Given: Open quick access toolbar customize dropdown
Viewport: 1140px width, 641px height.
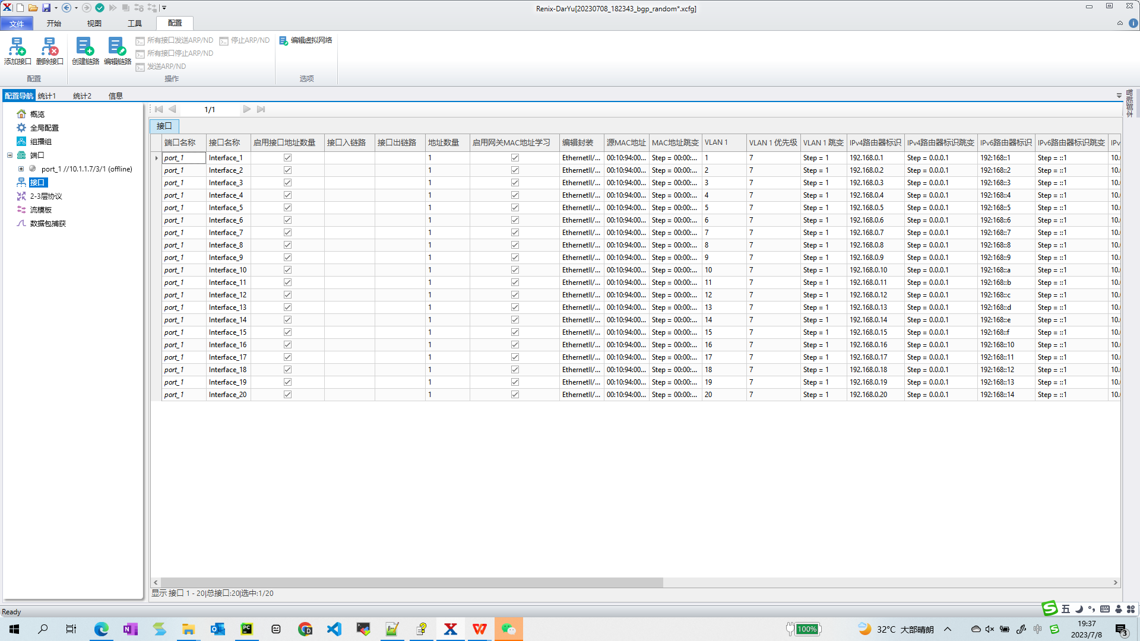Looking at the screenshot, I should pyautogui.click(x=164, y=8).
